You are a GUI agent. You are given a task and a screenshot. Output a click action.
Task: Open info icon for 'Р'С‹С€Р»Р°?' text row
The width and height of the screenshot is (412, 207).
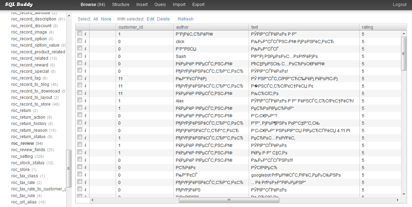pos(85,116)
